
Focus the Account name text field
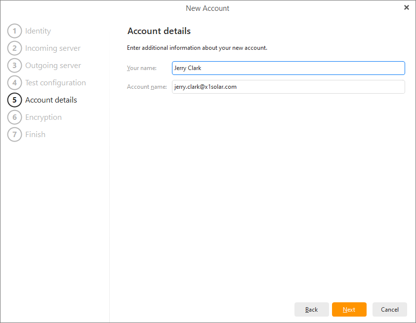[288, 87]
